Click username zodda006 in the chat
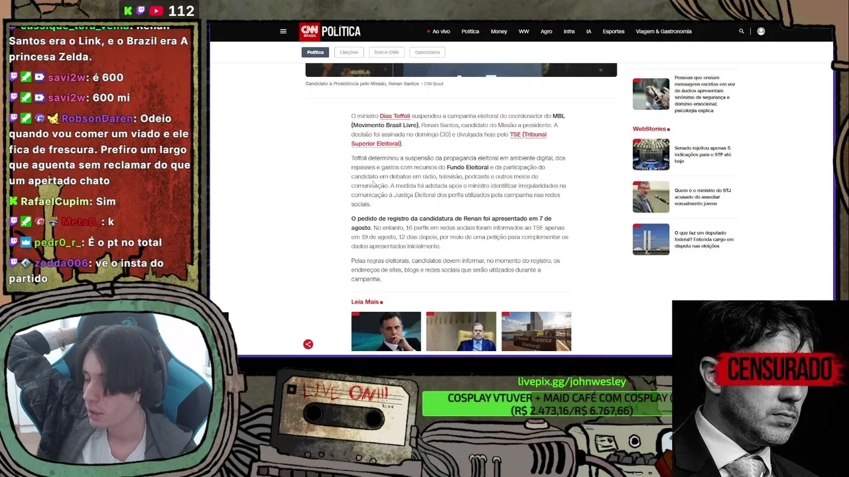 click(61, 263)
